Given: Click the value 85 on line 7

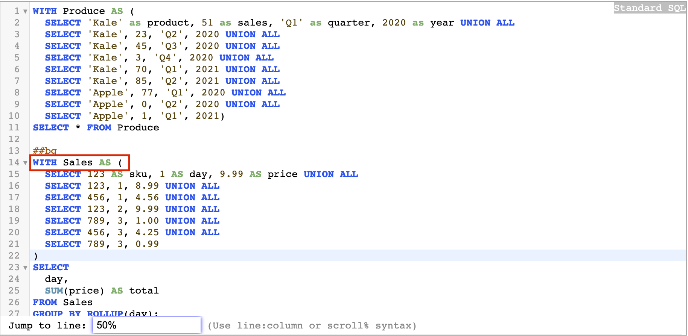Looking at the screenshot, I should click(141, 81).
